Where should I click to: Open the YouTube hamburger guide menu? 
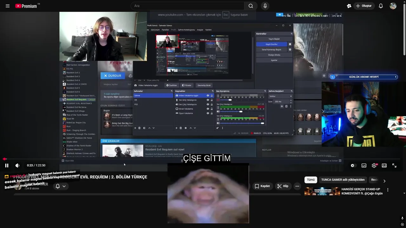[x=8, y=6]
